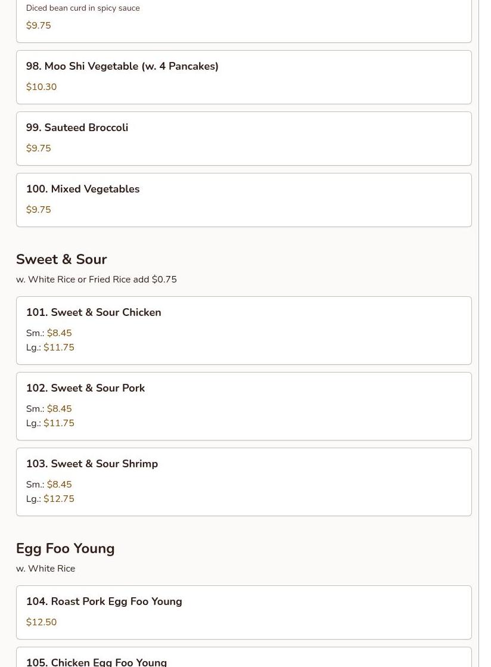Screen dimensions: 491x667
Task: Select 105. Chicken Egg Foo Young item
Action: pos(244,657)
